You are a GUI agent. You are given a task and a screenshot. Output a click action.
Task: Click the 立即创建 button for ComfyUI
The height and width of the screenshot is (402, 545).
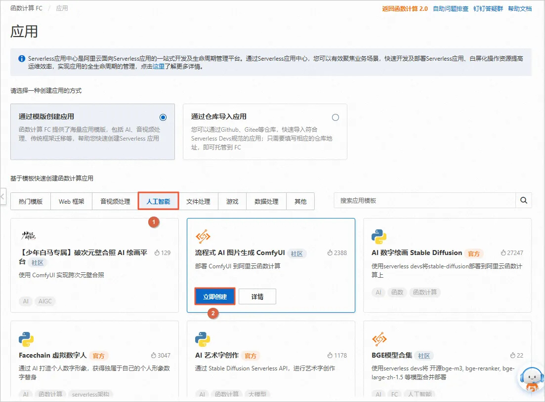215,296
